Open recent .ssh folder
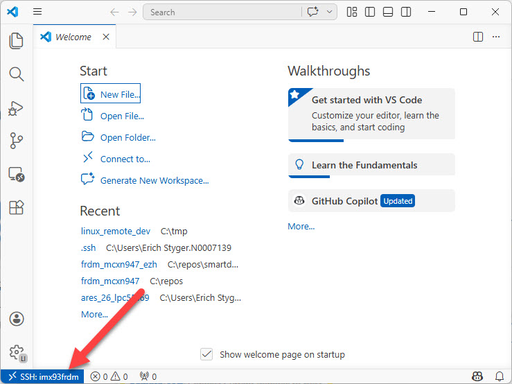This screenshot has width=512, height=384. pos(88,247)
